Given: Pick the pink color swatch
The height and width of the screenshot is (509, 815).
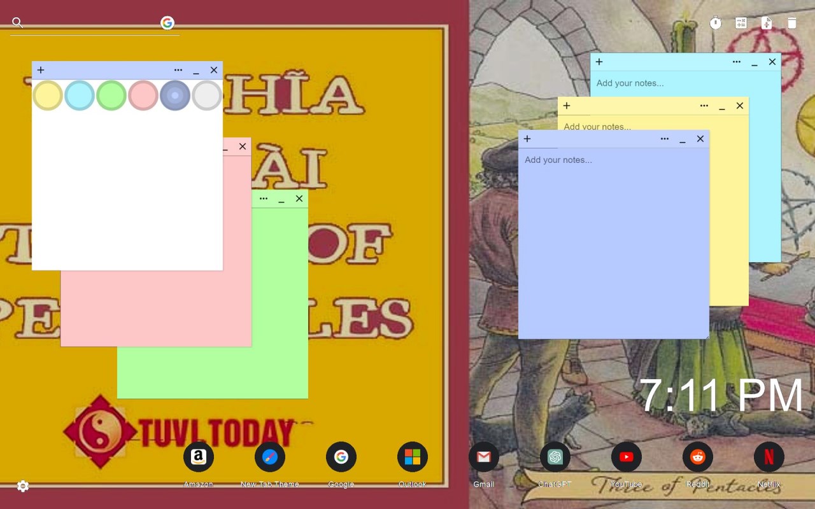Looking at the screenshot, I should tap(143, 95).
